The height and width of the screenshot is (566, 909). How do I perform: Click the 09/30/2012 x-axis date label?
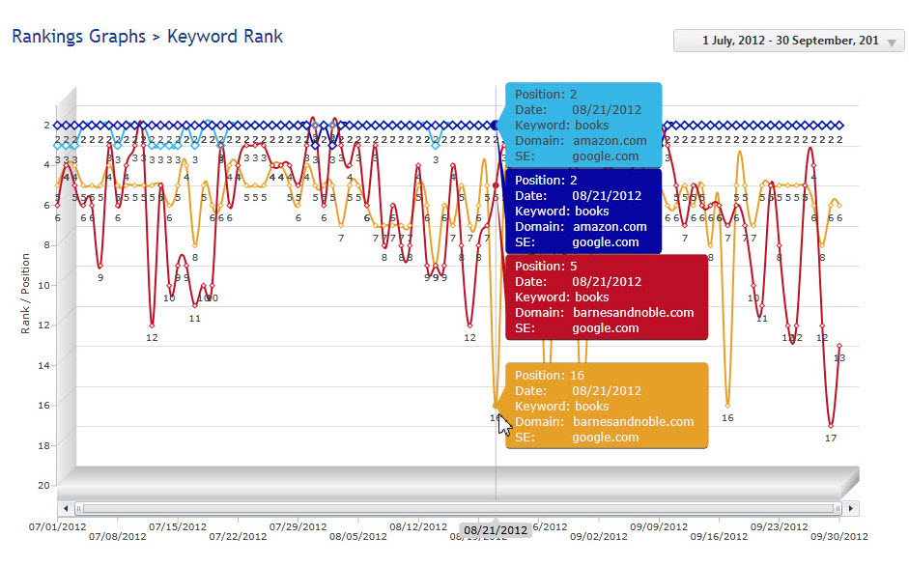[x=839, y=537]
